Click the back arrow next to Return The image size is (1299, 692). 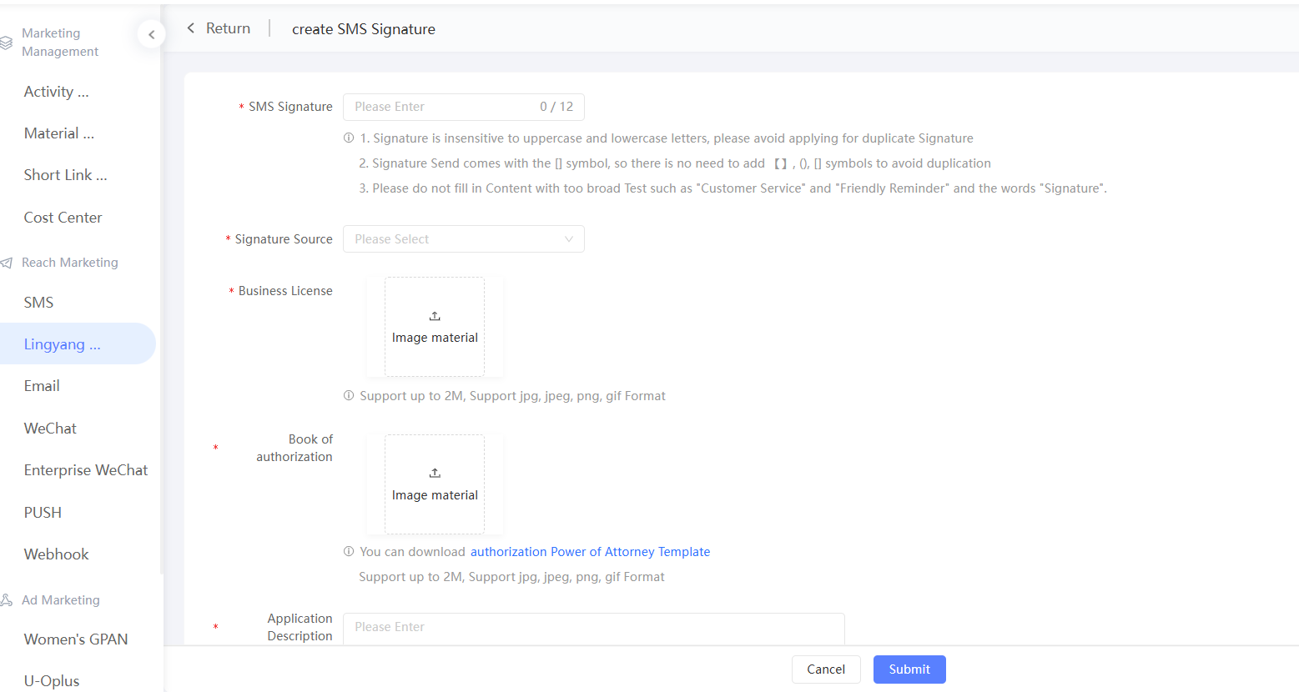point(191,28)
